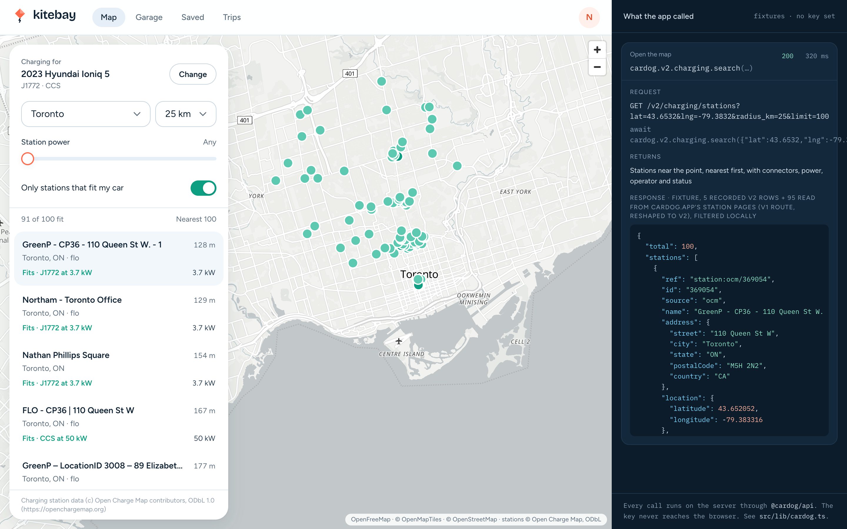Click the 200 status code

(x=788, y=56)
